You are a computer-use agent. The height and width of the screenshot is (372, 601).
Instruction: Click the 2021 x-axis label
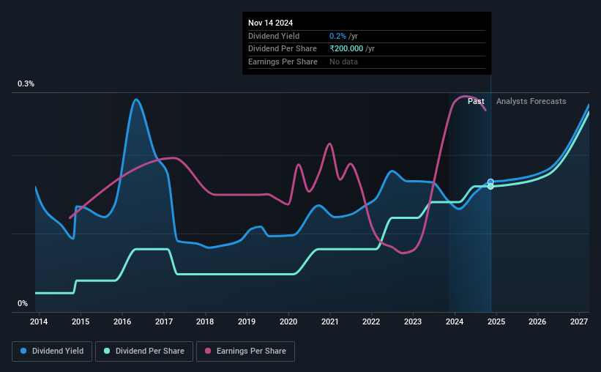[329, 321]
